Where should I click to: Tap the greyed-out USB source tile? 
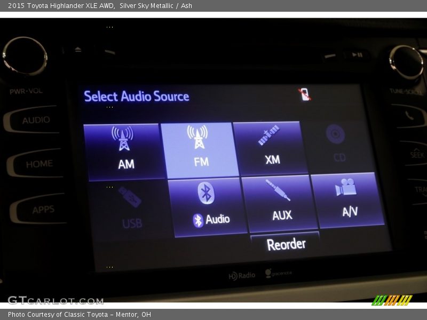130,210
